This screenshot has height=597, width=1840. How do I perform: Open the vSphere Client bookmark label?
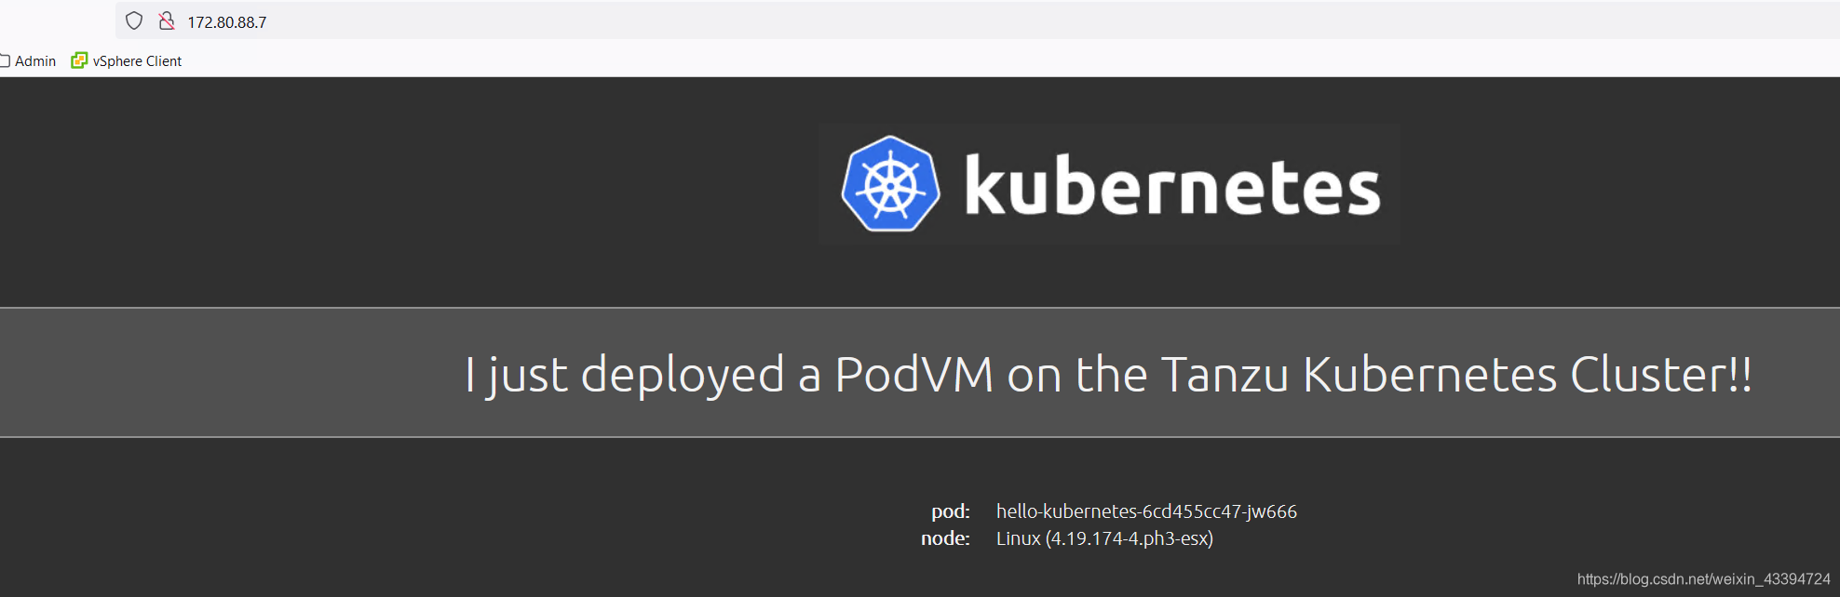click(137, 61)
